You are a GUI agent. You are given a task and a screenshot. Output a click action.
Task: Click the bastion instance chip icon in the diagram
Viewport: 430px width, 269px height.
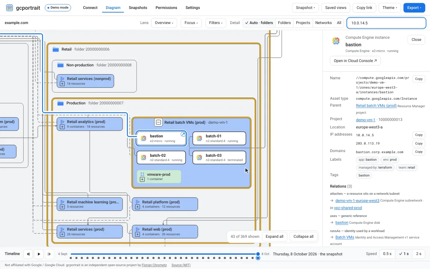click(143, 138)
